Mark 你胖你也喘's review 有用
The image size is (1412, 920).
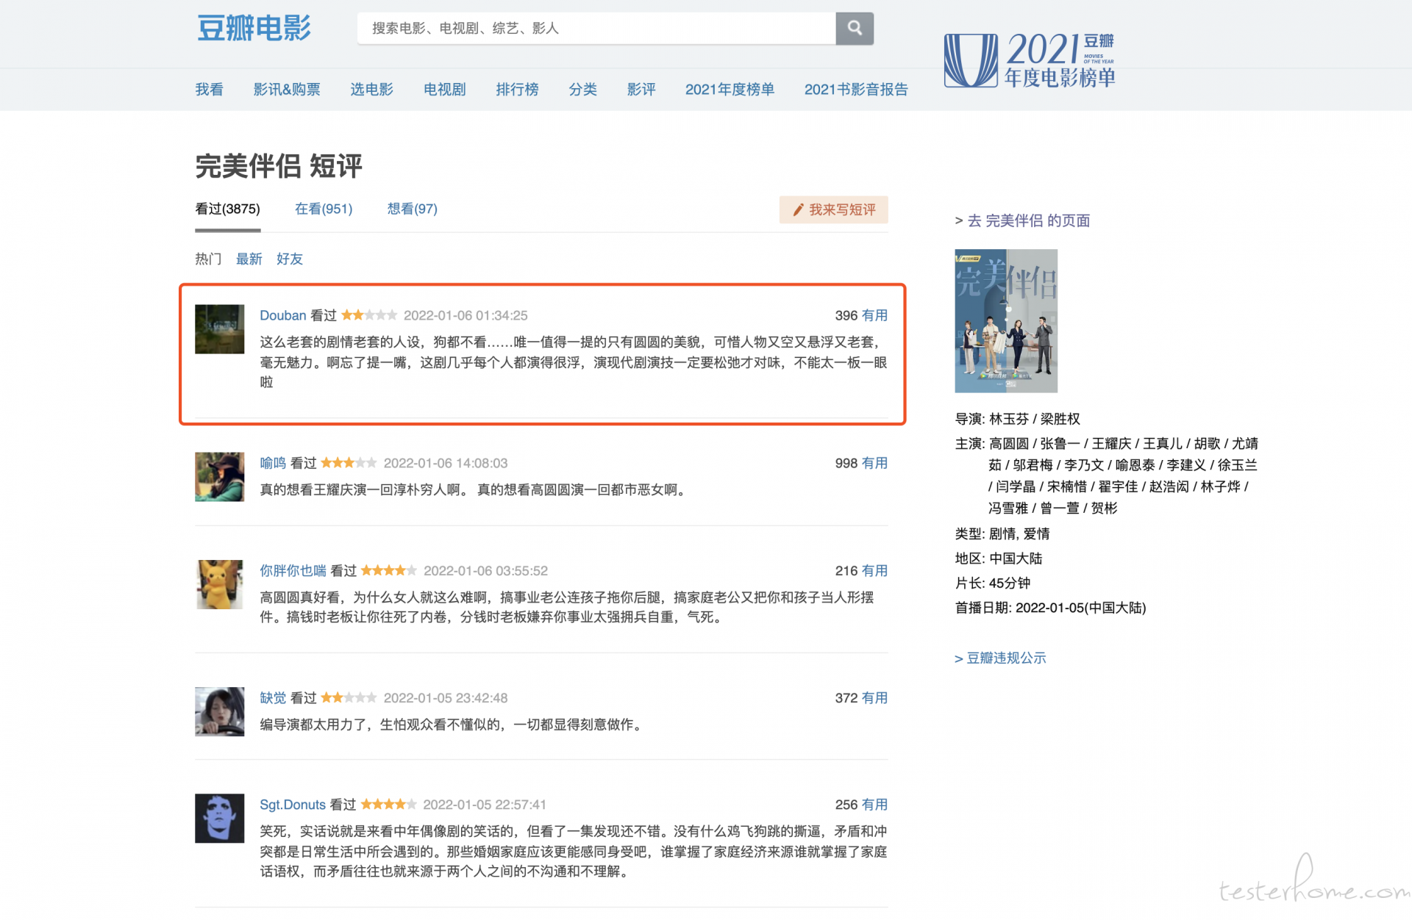click(874, 570)
